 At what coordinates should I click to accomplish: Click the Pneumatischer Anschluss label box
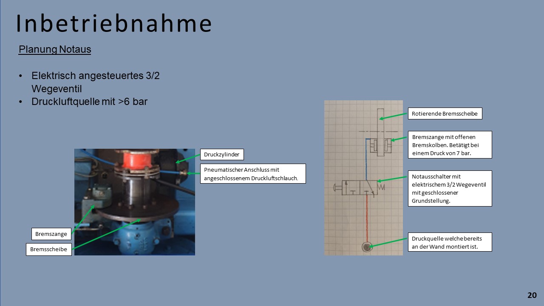click(252, 174)
